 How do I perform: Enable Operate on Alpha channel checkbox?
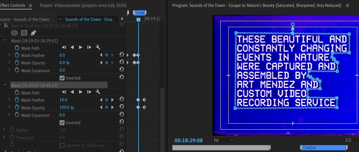62,145
